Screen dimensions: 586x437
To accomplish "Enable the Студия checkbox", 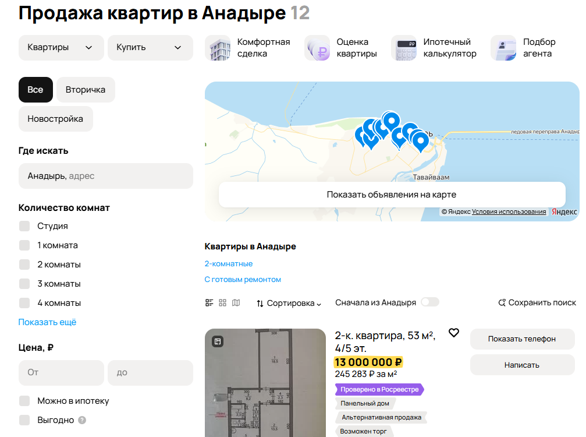I will [24, 225].
